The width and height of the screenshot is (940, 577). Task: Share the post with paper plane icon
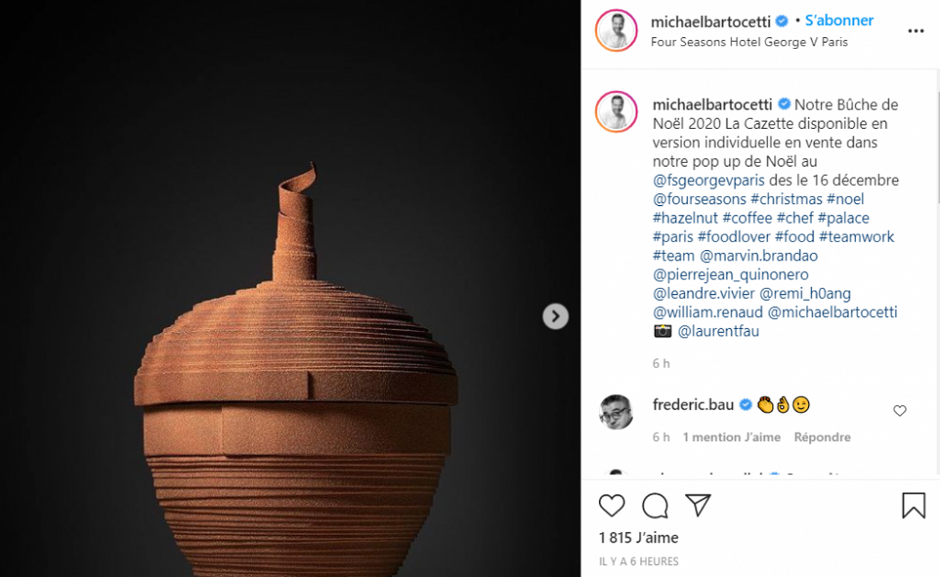698,506
